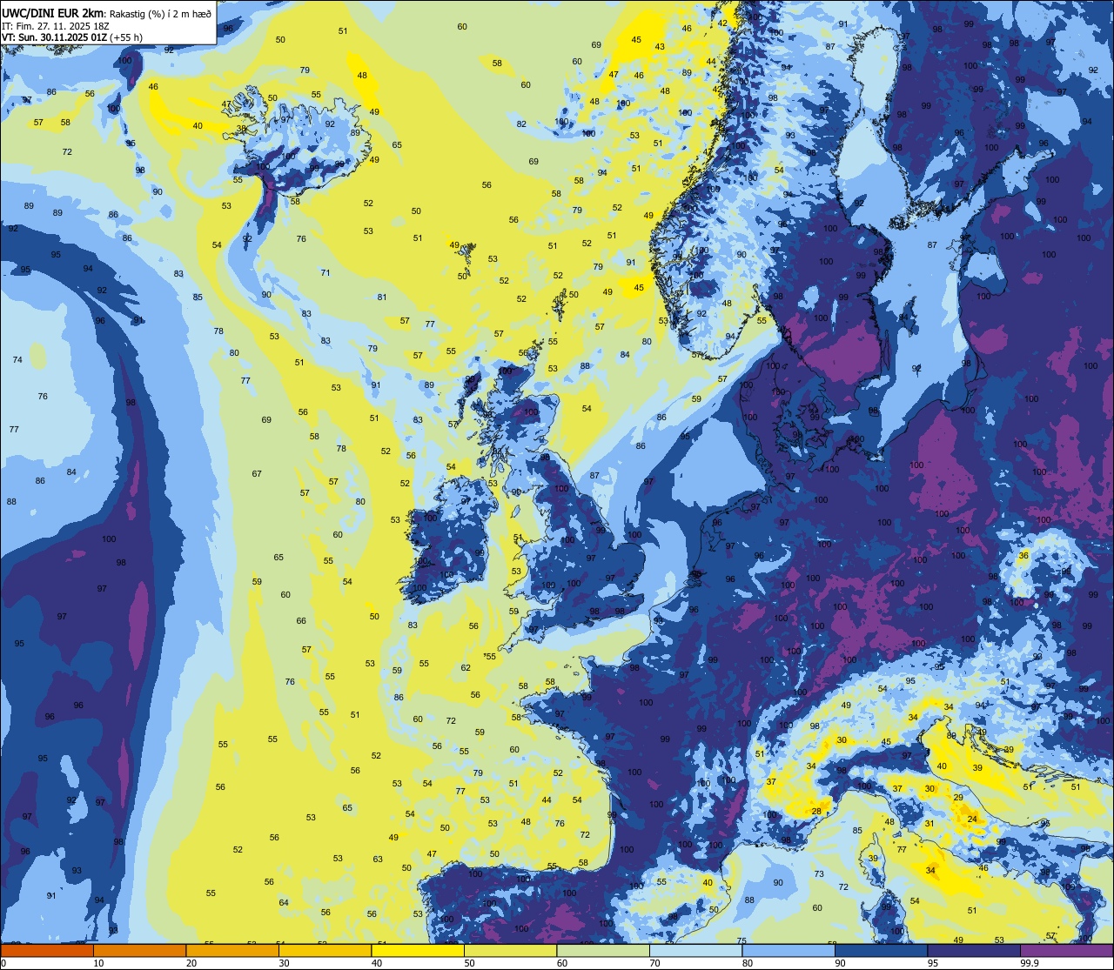Click the legend label '70' on the scale
Screen dimensions: 1114x970
pyautogui.click(x=655, y=963)
